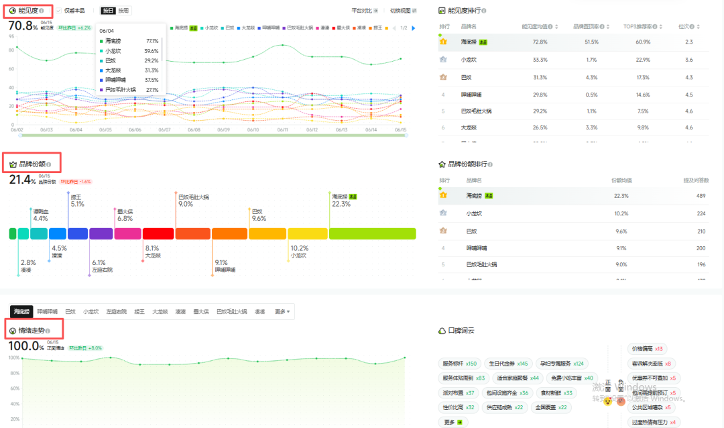Select 按周 view toggle
Screen dimensions: 724x428
[123, 11]
